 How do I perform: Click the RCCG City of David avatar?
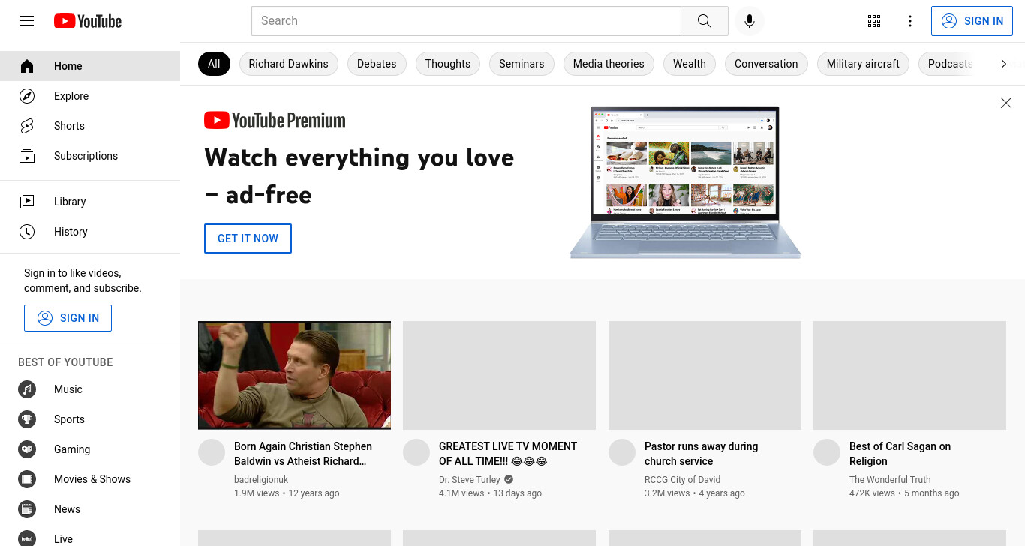click(x=622, y=452)
